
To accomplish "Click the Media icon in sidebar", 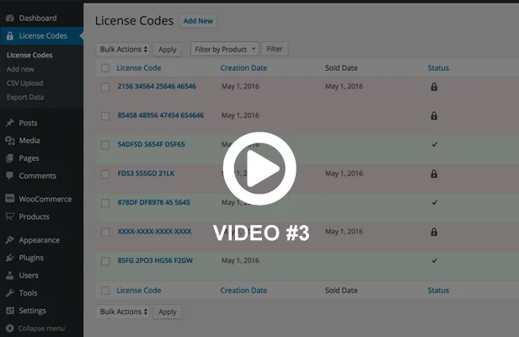I will tap(9, 141).
